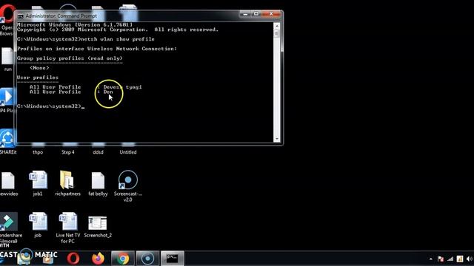
Task: Click the last C:\Windows\system32> prompt line
Action: pyautogui.click(x=51, y=106)
